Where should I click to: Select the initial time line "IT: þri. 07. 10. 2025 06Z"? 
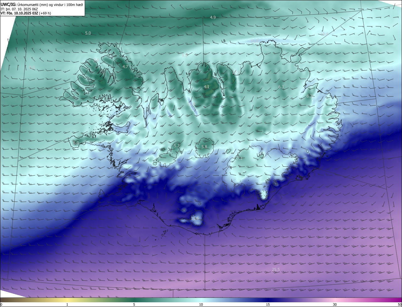pos(19,9)
